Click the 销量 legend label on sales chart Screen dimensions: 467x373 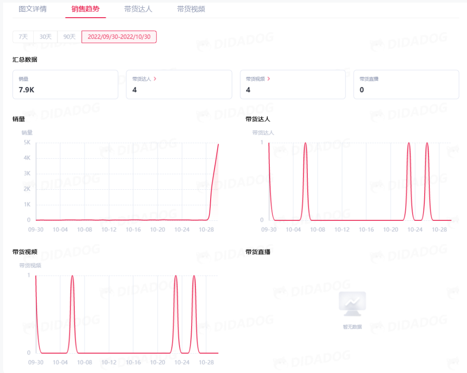(x=27, y=132)
